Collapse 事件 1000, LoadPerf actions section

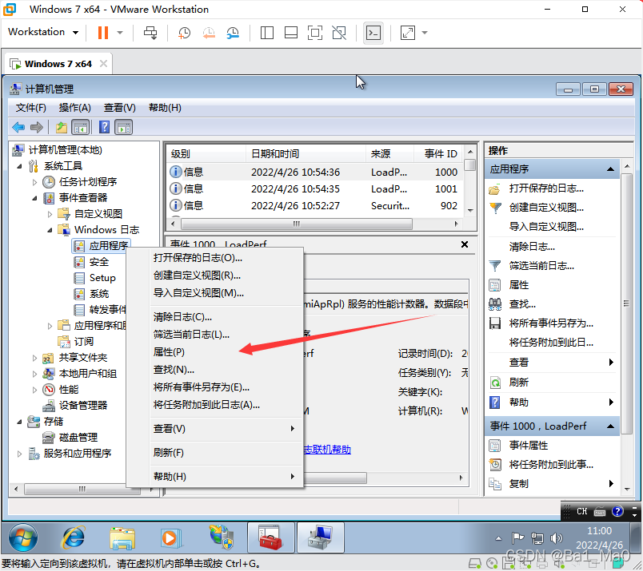610,426
